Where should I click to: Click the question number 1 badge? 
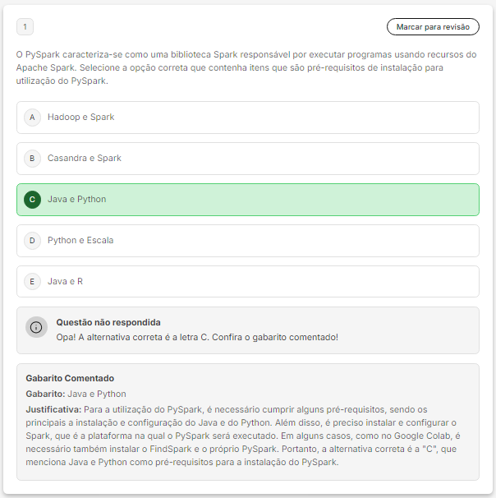point(25,27)
